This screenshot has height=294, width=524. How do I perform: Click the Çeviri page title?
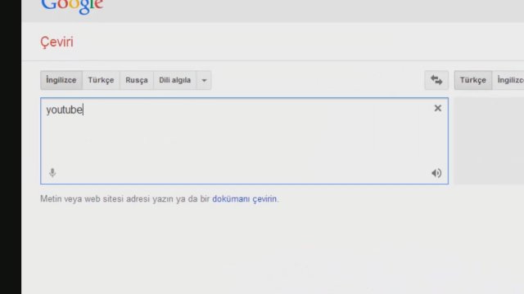pyautogui.click(x=56, y=42)
